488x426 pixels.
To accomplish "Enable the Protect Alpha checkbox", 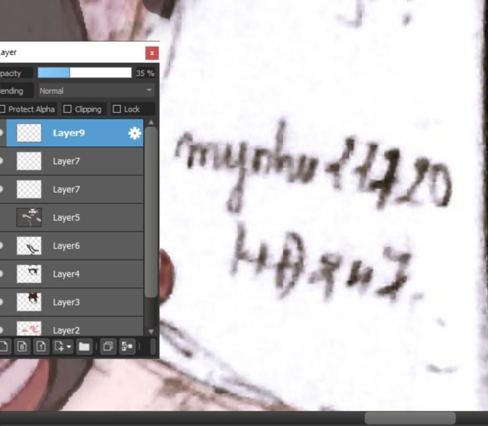I will (x=2, y=109).
